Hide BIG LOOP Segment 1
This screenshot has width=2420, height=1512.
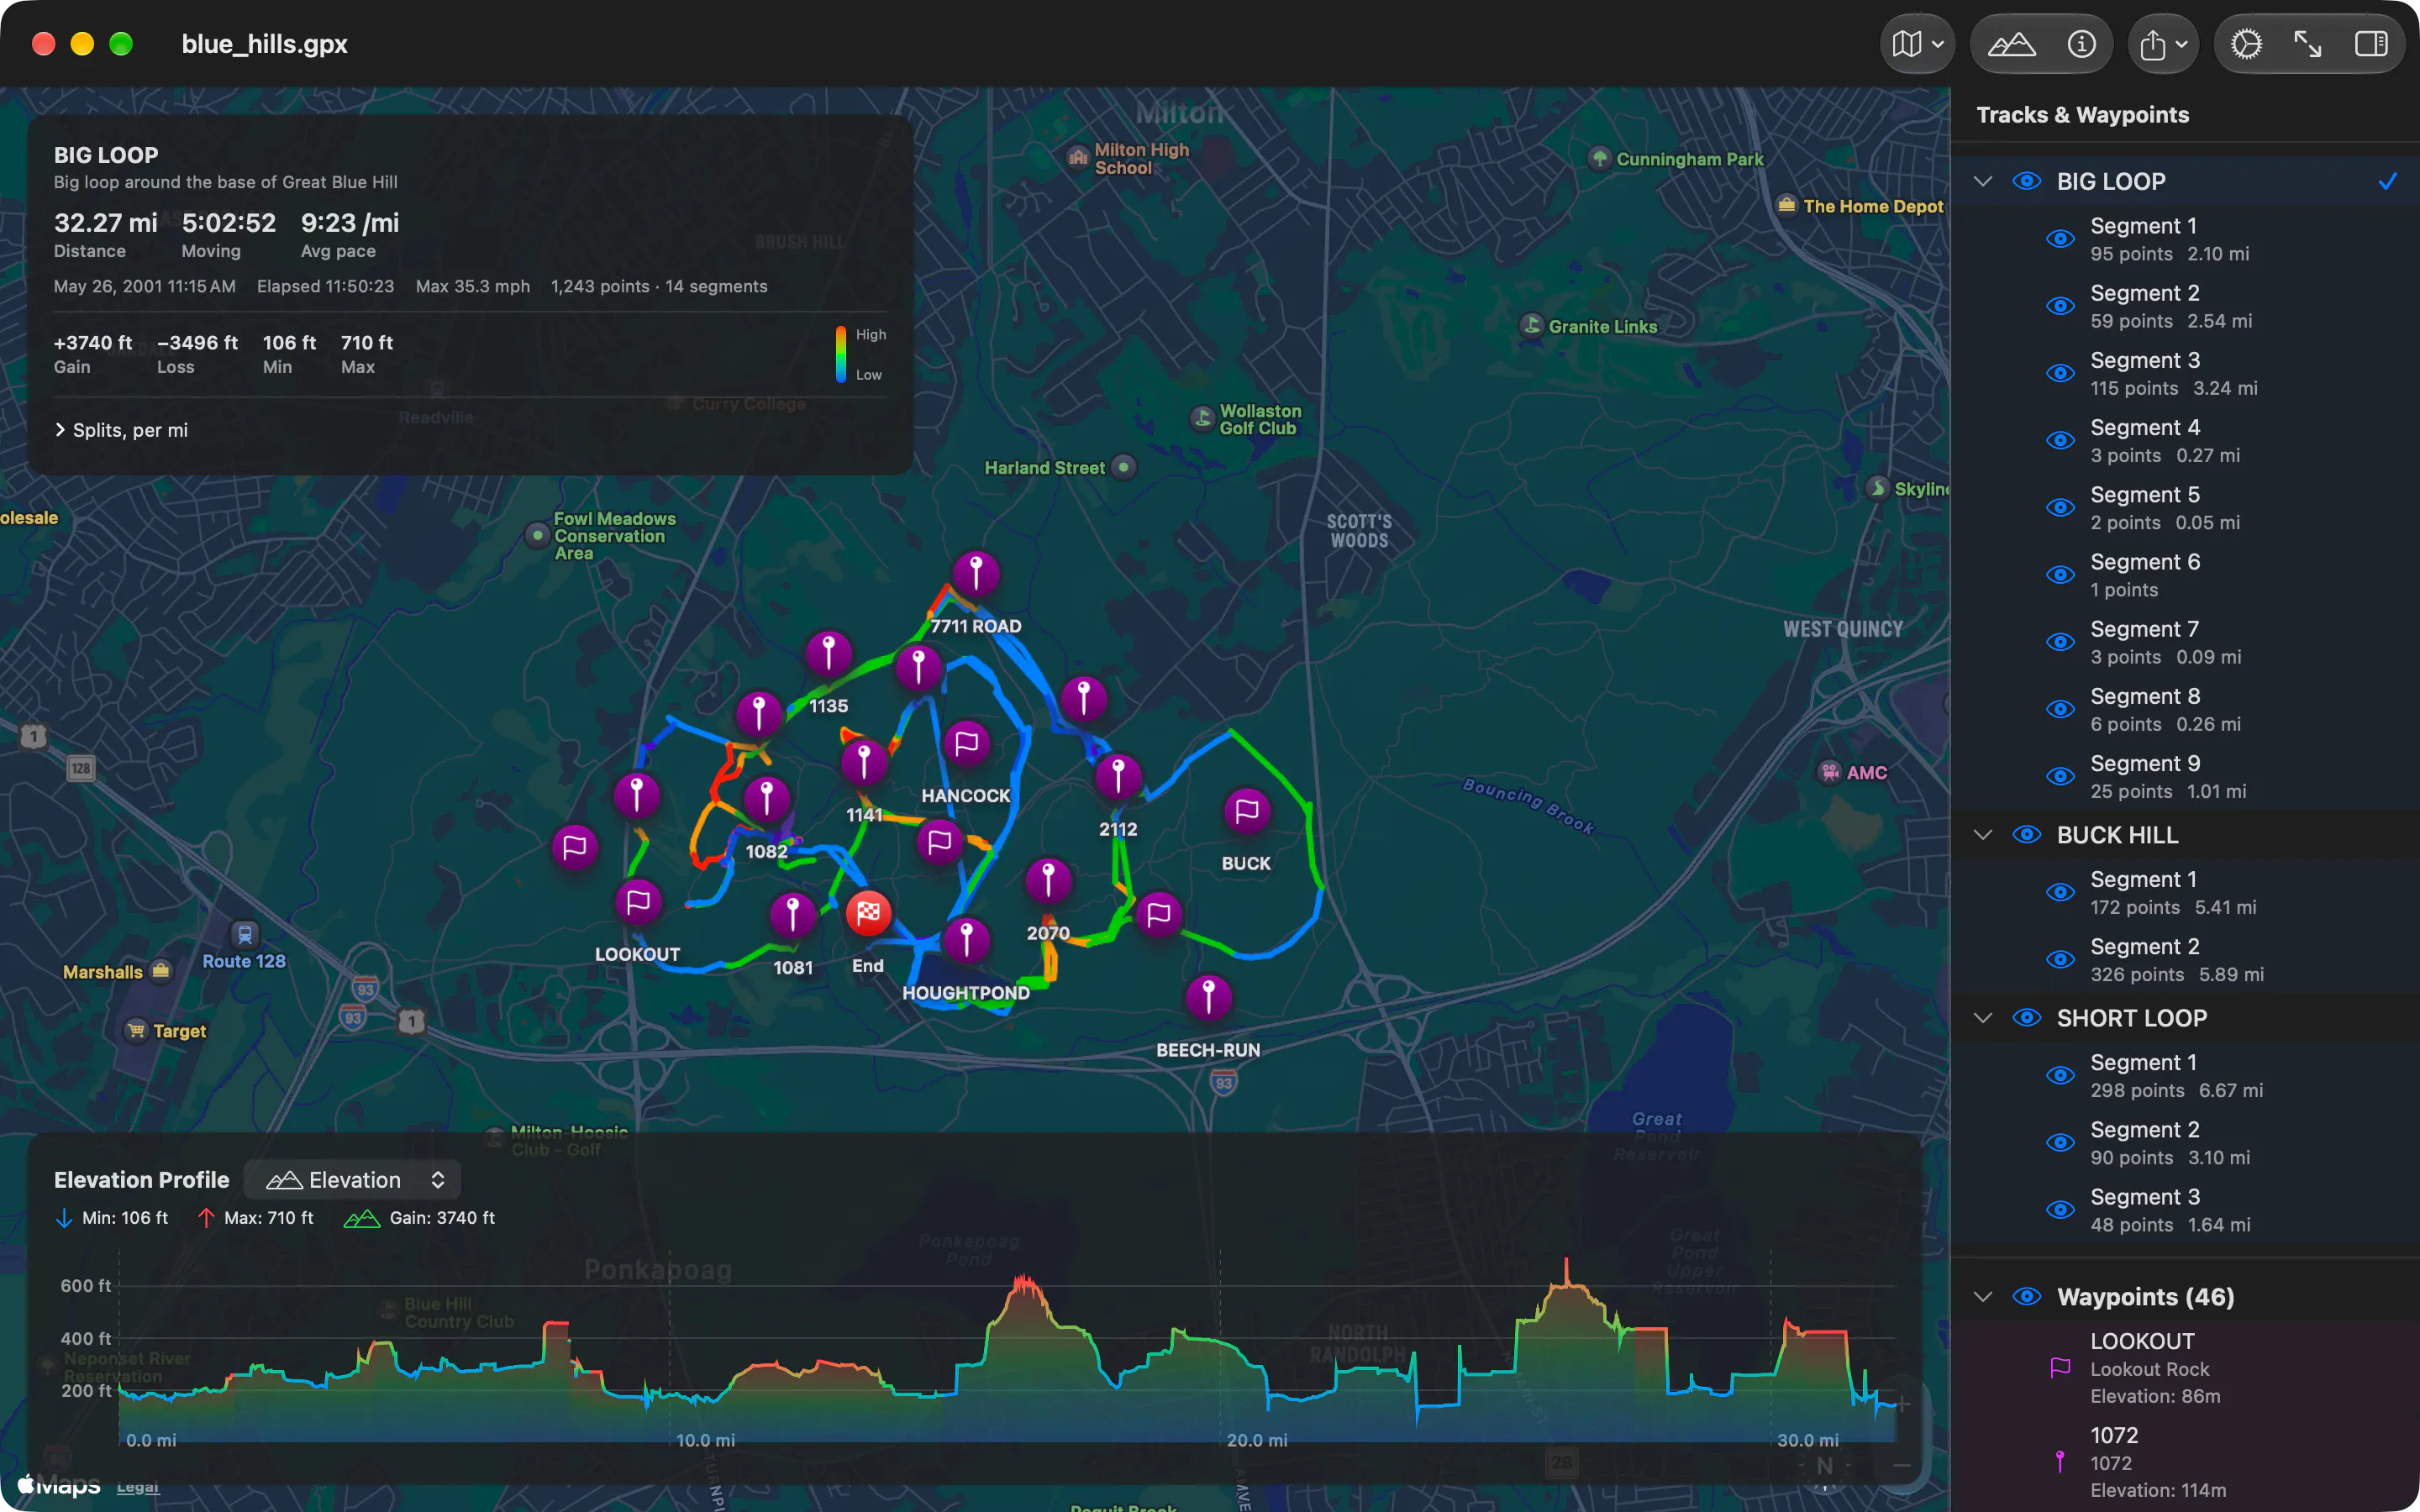tap(2060, 239)
